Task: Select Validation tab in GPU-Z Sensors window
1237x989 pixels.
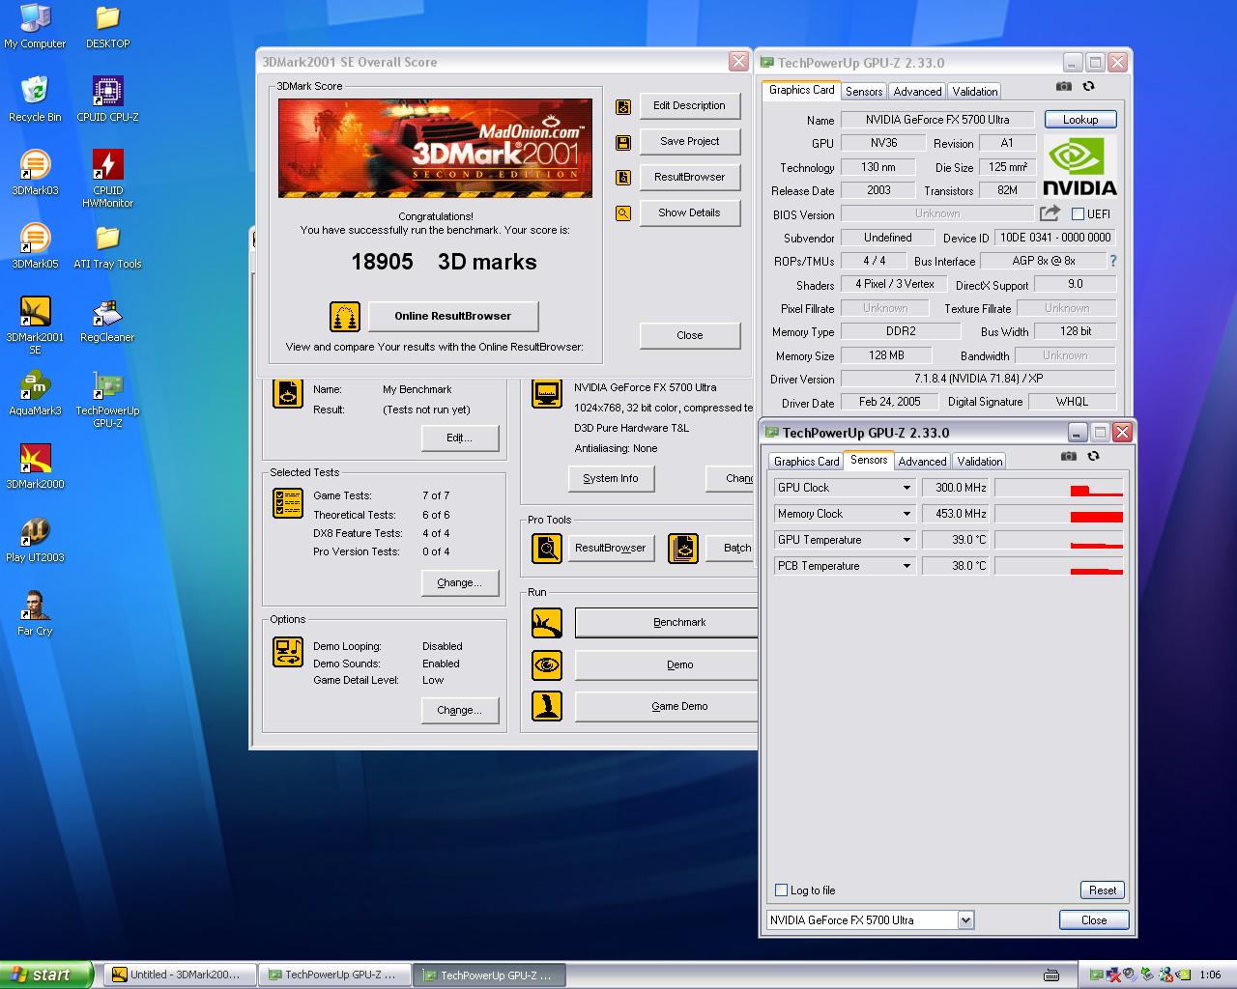Action: [x=980, y=462]
